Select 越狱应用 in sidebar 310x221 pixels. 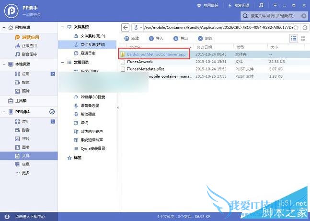(x=27, y=37)
